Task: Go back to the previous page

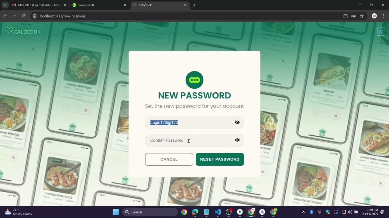Action: click(x=5, y=16)
